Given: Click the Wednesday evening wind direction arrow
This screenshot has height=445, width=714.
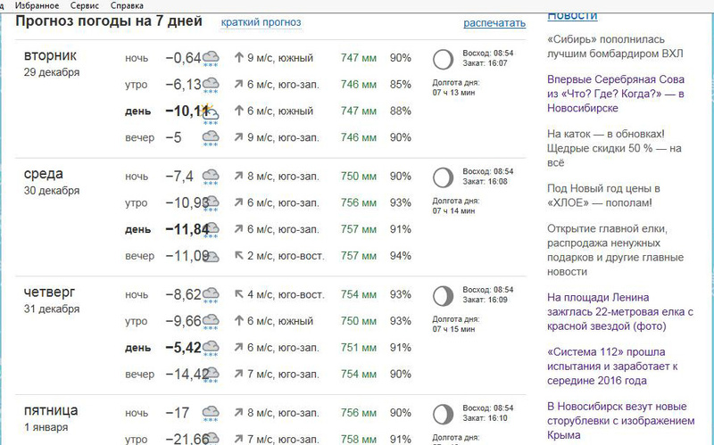Looking at the screenshot, I should [238, 257].
